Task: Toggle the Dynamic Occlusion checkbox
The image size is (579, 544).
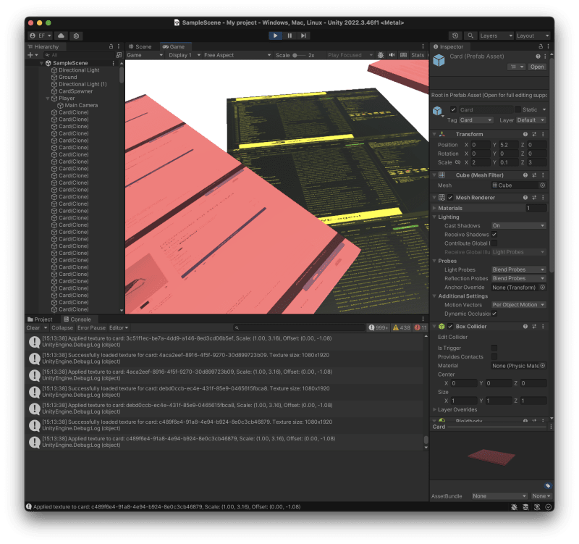Action: click(494, 314)
